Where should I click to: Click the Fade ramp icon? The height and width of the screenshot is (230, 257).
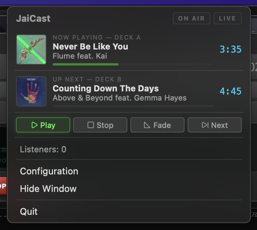coord(147,125)
